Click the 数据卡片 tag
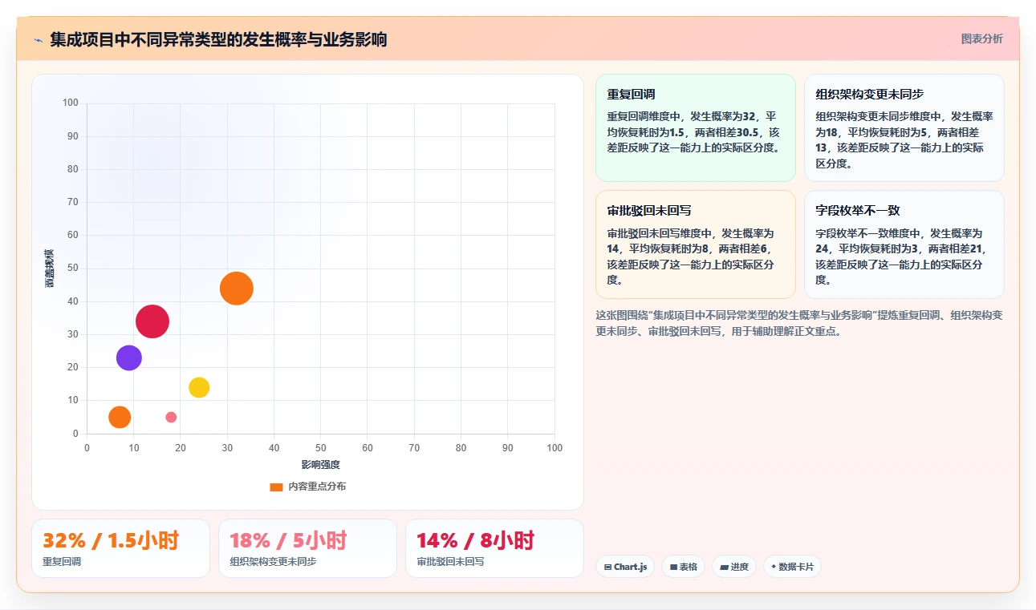The image size is (1036, 610). tap(792, 567)
